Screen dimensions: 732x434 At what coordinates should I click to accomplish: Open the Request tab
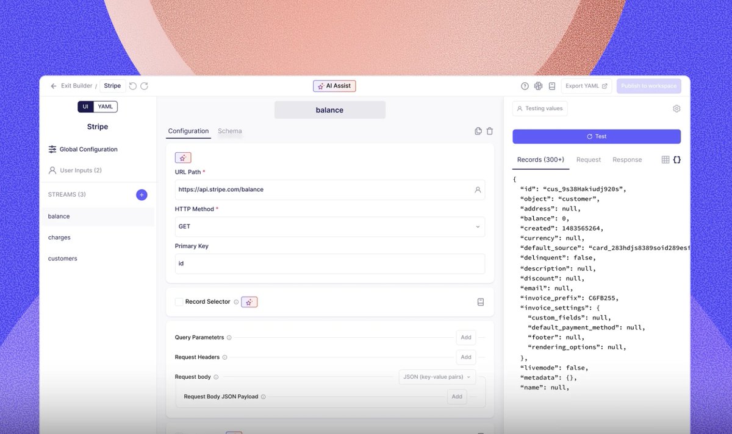coord(589,159)
